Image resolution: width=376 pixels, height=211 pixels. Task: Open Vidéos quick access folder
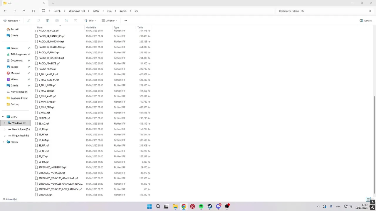[14, 79]
